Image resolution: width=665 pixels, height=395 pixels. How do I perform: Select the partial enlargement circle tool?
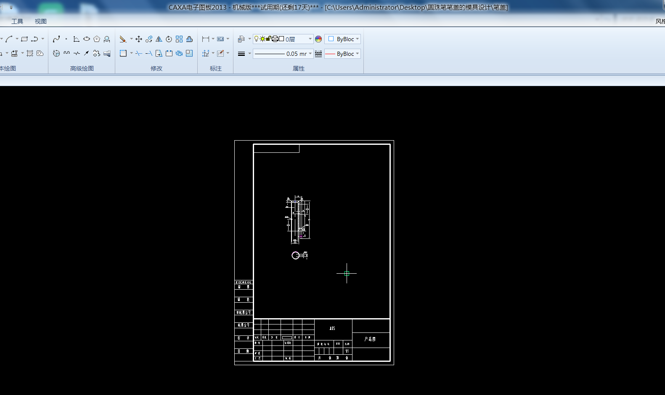click(56, 53)
